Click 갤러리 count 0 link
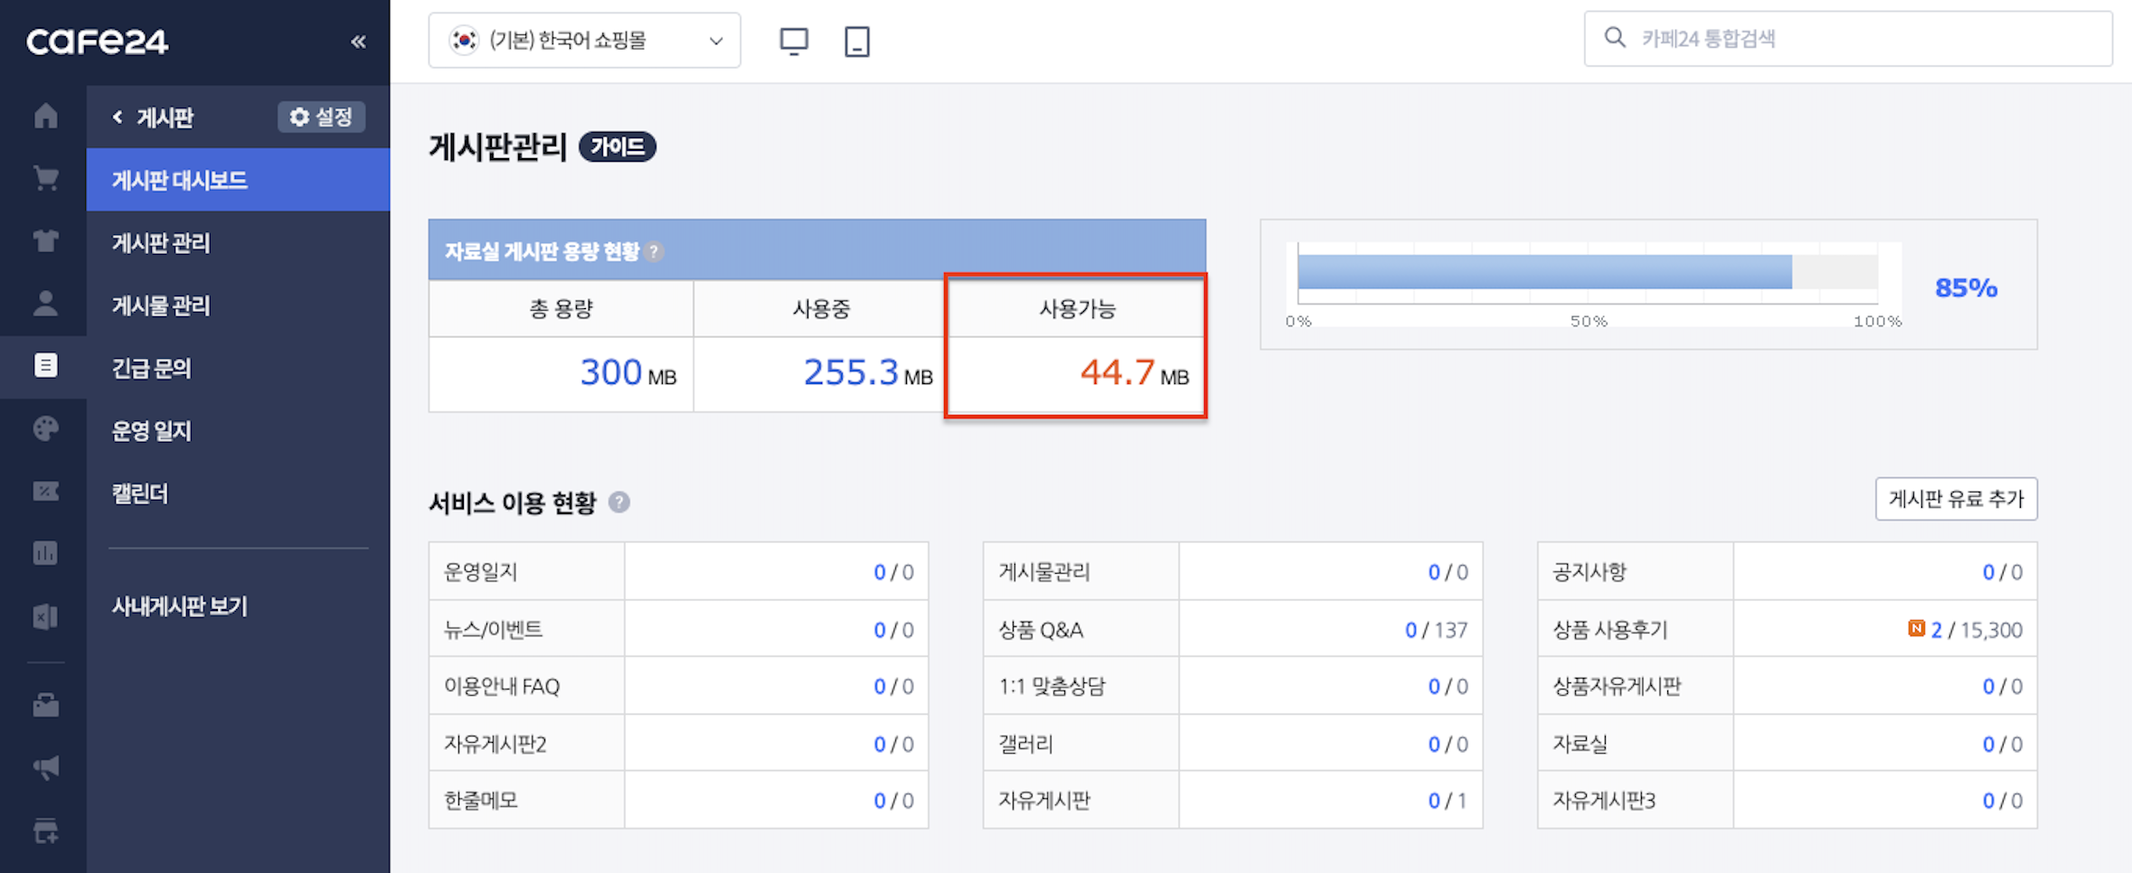Image resolution: width=2132 pixels, height=873 pixels. coord(1433,745)
